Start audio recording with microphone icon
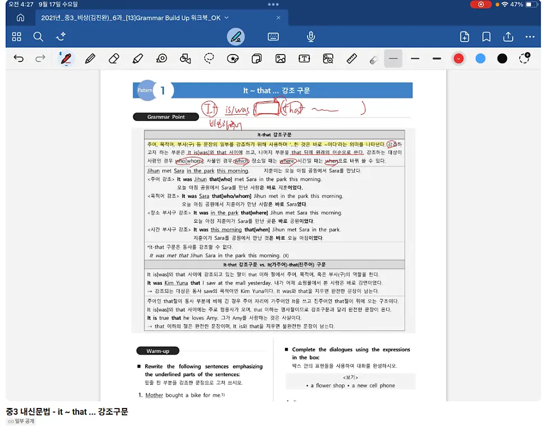This screenshot has height=426, width=543. (311, 37)
